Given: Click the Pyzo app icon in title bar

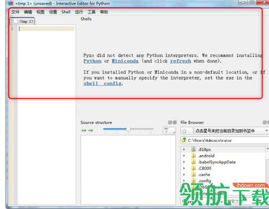Looking at the screenshot, I should [11, 3].
